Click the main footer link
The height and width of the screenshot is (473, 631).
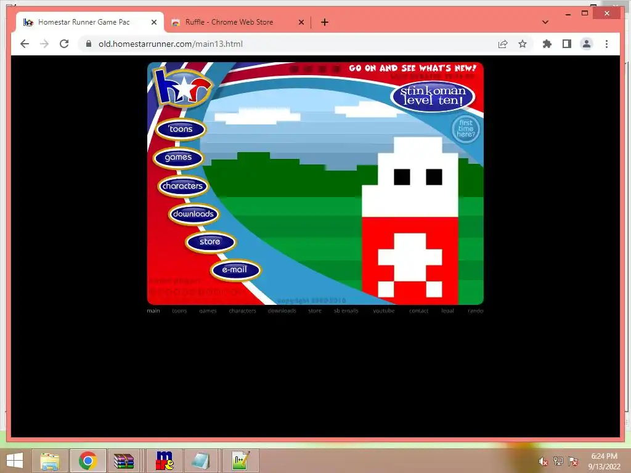[153, 310]
